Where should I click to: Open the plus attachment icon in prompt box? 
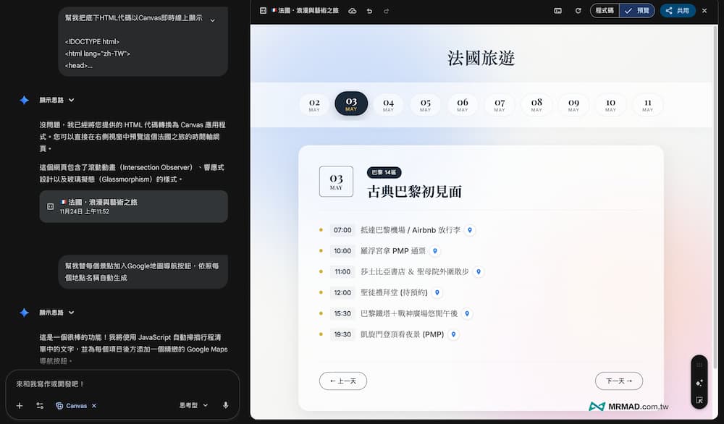pyautogui.click(x=19, y=405)
